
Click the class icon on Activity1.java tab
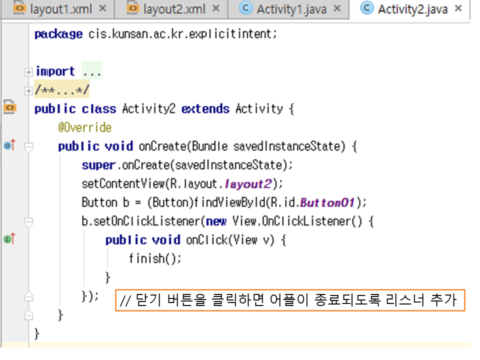pos(245,8)
